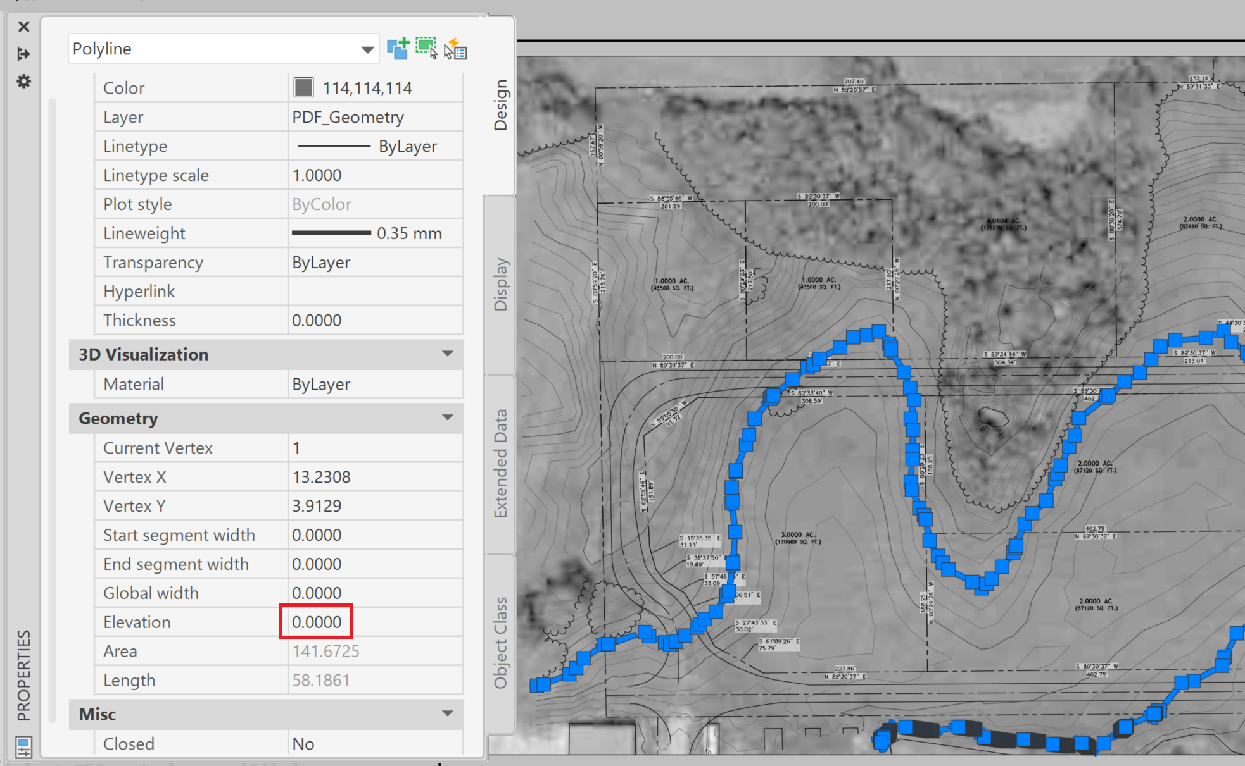Select the Design tab
This screenshot has width=1245, height=766.
pos(501,104)
